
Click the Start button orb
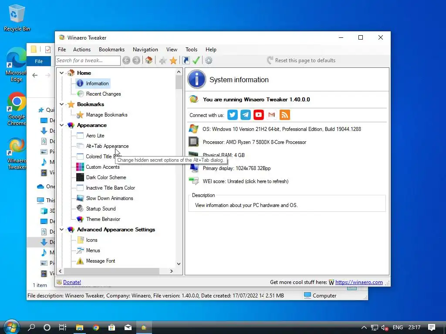click(x=11, y=327)
